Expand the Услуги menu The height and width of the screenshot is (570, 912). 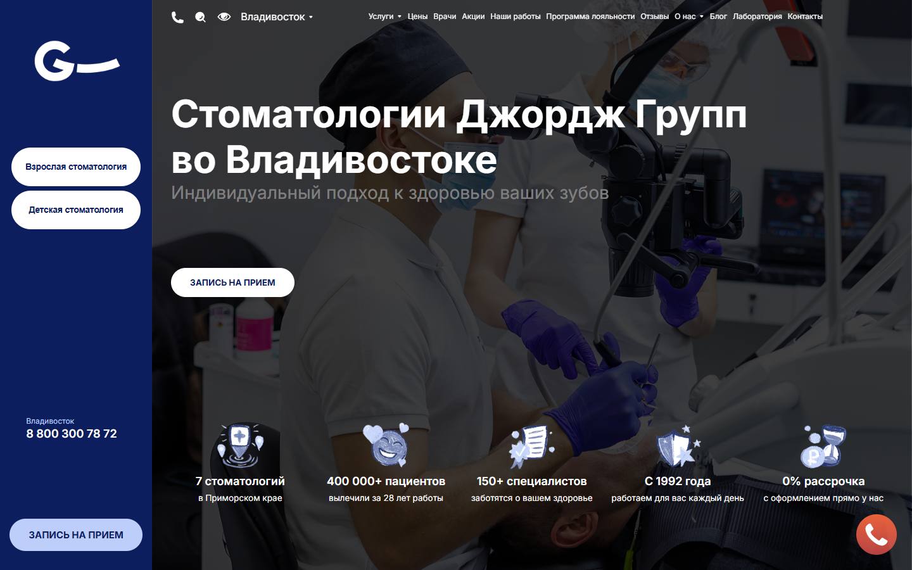(384, 16)
